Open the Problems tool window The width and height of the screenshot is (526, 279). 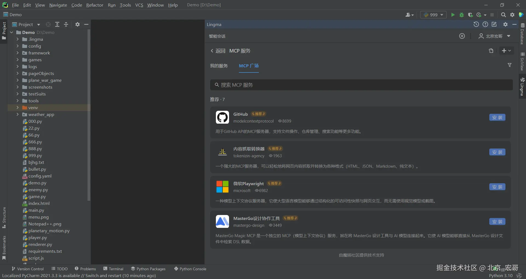pyautogui.click(x=85, y=269)
